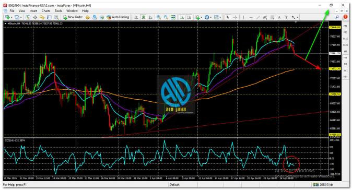Expand the Profiles dropdown arrow
The width and height of the screenshot is (352, 190).
[x=21, y=17]
